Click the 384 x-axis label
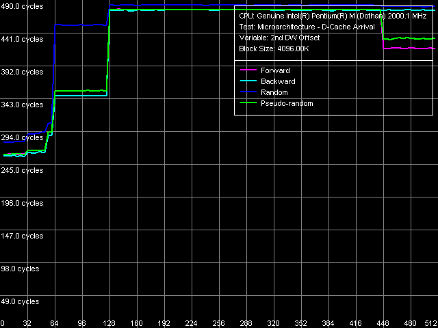The height and width of the screenshot is (328, 438). [x=328, y=323]
